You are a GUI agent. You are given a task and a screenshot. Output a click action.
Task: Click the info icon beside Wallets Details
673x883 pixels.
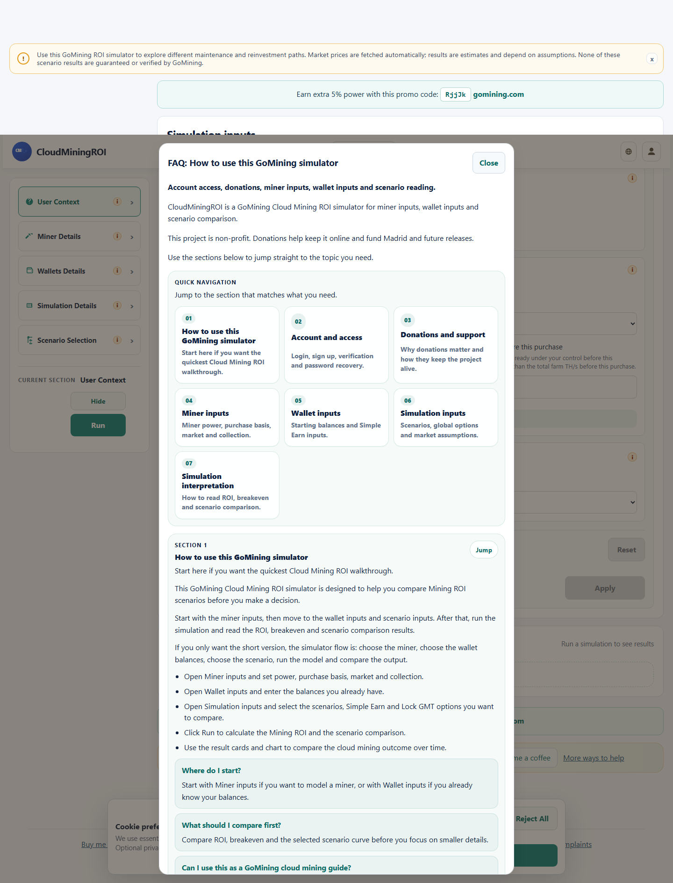(x=117, y=271)
